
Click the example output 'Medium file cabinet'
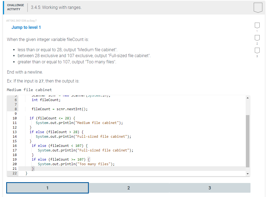(x=29, y=90)
